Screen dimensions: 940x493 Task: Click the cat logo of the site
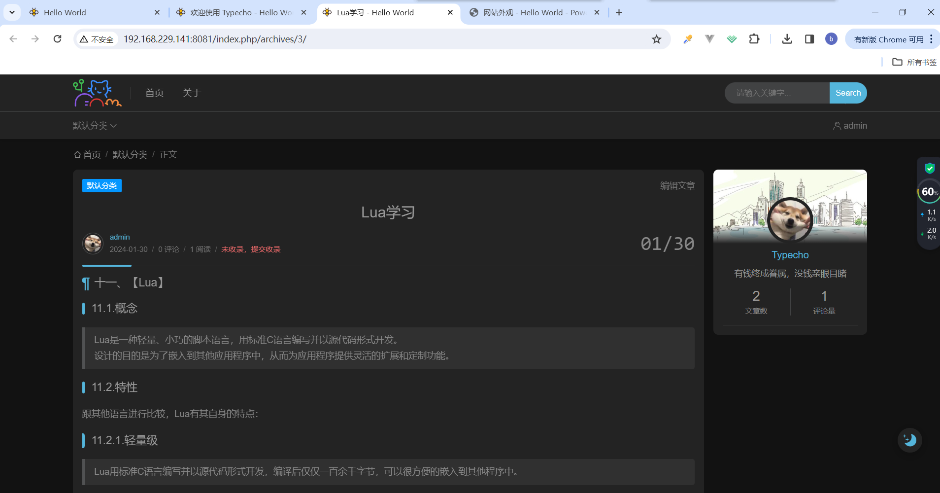point(97,93)
